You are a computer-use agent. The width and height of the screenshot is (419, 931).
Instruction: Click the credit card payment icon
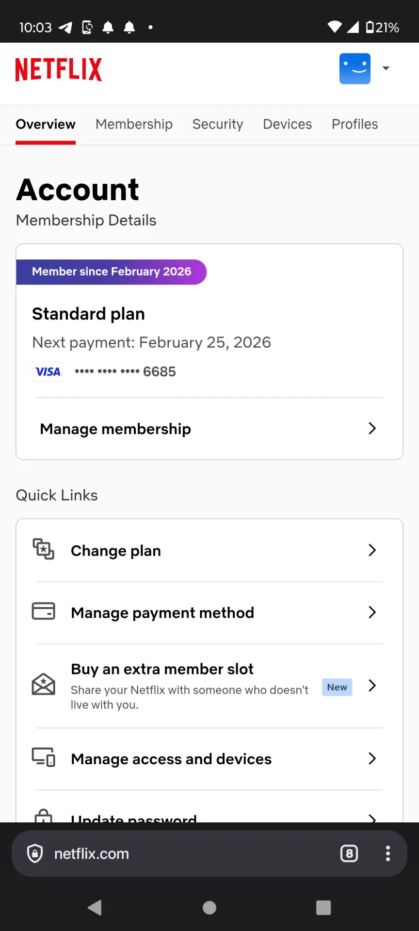(x=44, y=611)
